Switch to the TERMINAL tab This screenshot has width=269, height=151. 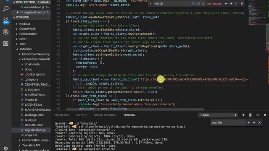129,115
